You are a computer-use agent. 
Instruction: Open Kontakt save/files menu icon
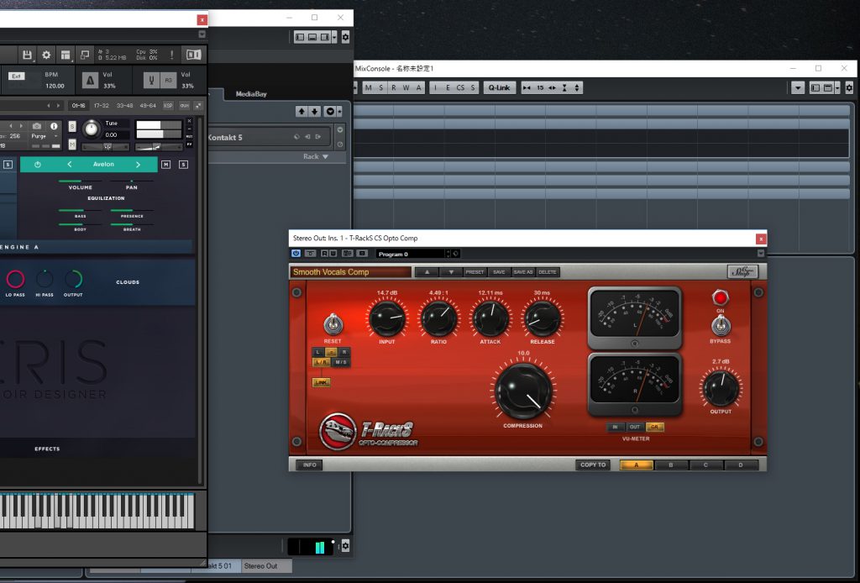coord(27,55)
